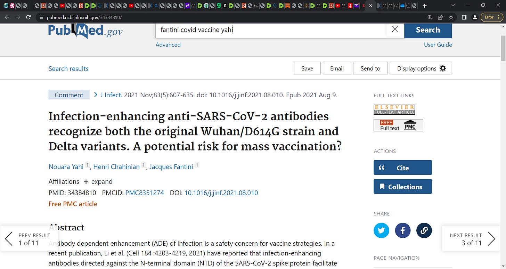Expand the author Affiliations section
The height and width of the screenshot is (269, 506).
98,181
